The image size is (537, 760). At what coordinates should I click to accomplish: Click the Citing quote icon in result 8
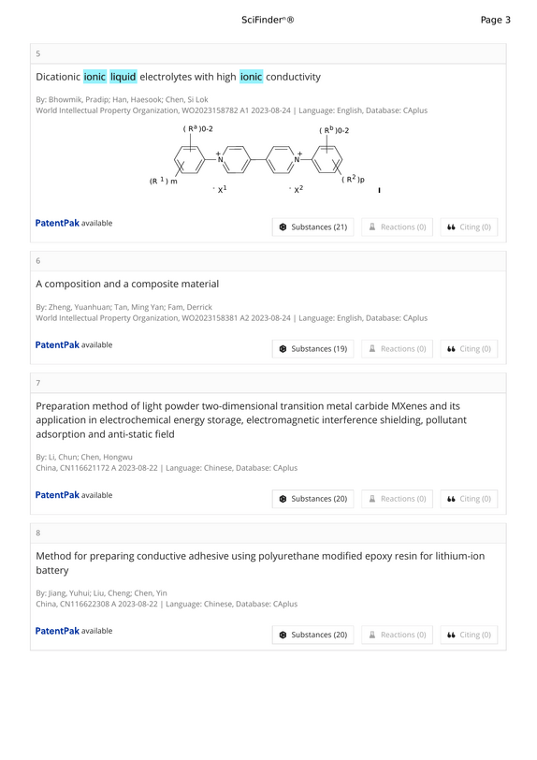tap(451, 635)
